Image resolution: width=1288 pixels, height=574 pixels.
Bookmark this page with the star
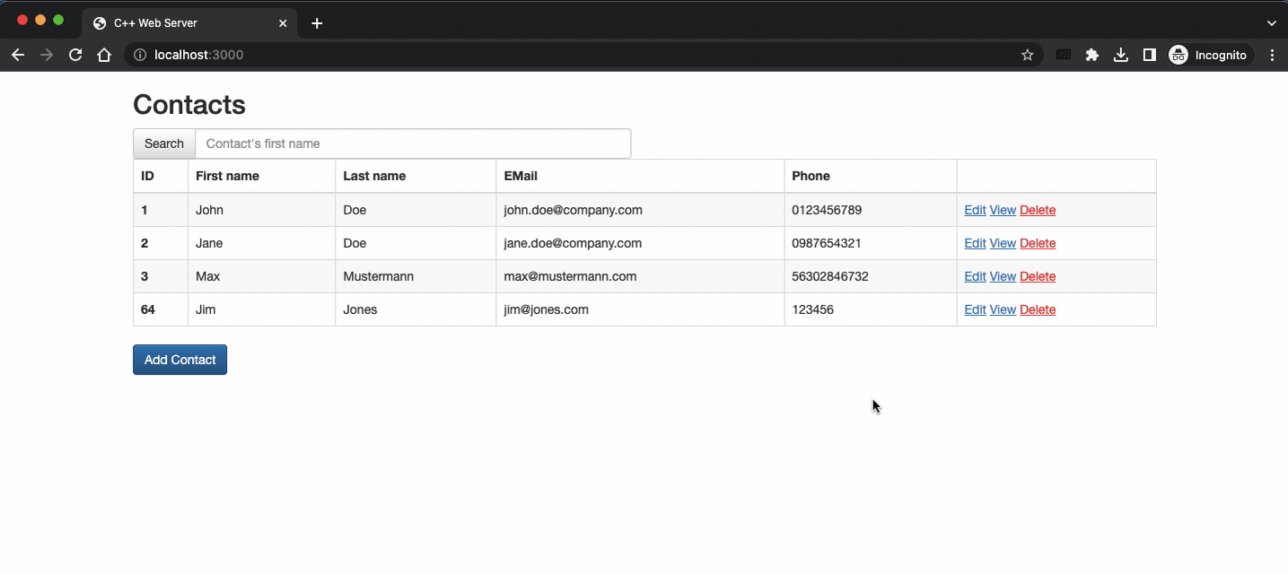pyautogui.click(x=1028, y=55)
